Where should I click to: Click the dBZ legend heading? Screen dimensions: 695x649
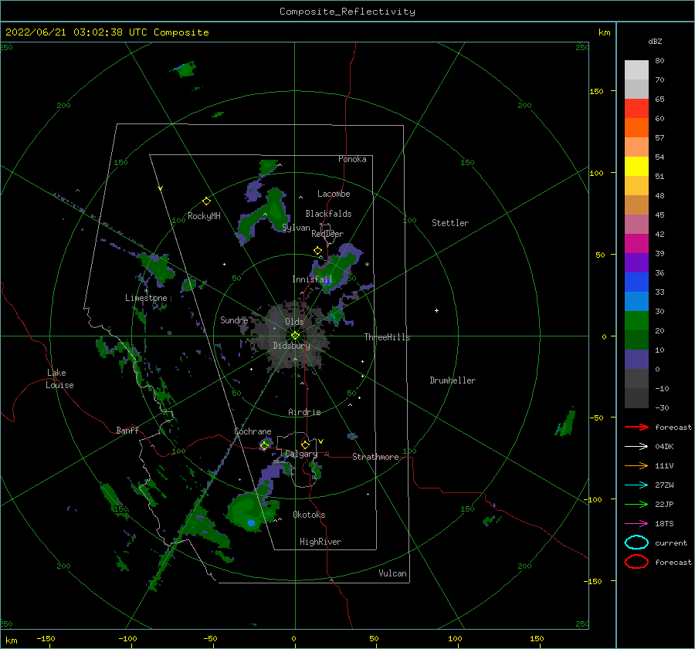pos(655,41)
